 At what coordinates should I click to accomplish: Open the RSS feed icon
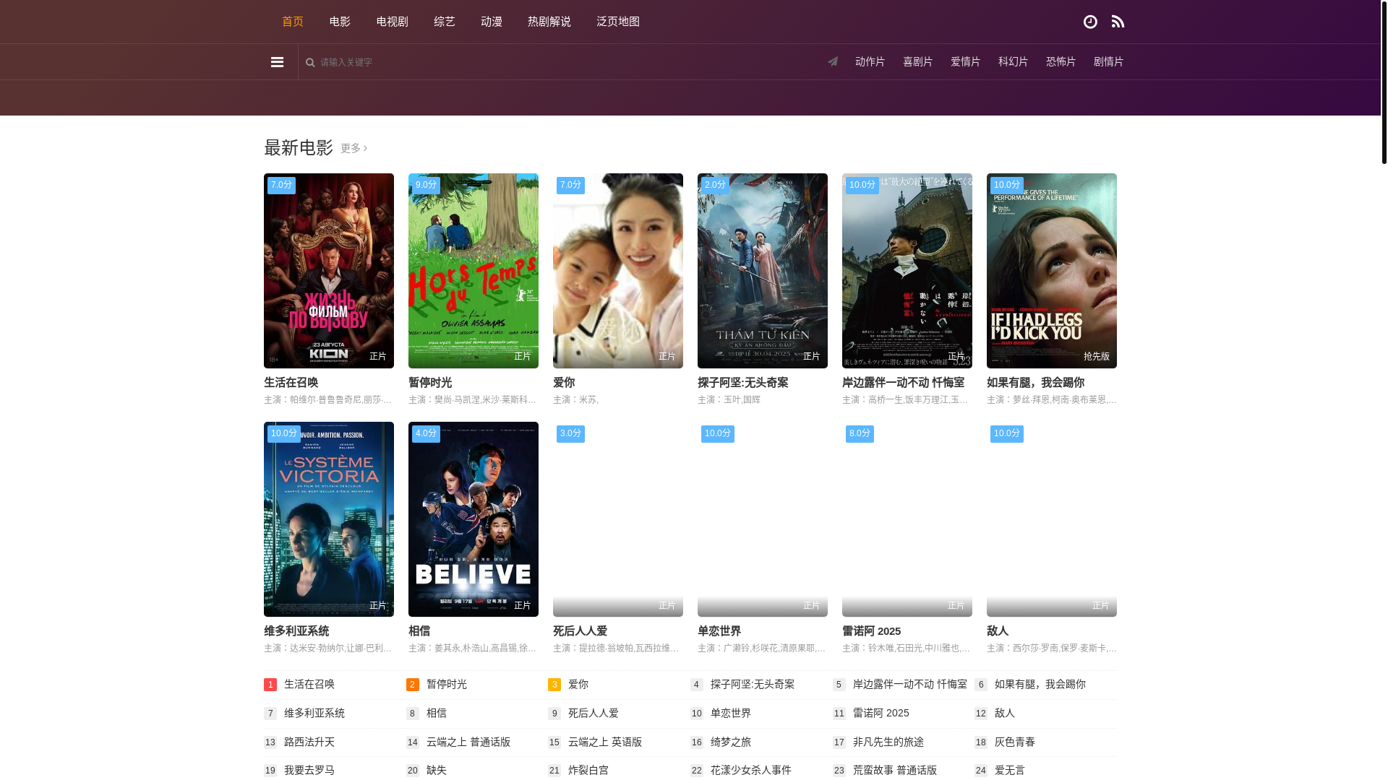(1118, 22)
